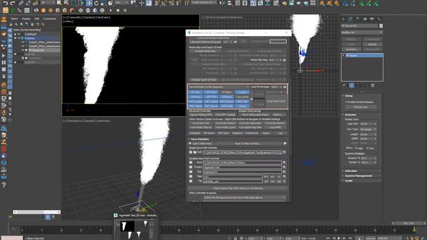427x240 pixels.
Task: Click the Log button in Krakatoa
Action: pyautogui.click(x=280, y=133)
